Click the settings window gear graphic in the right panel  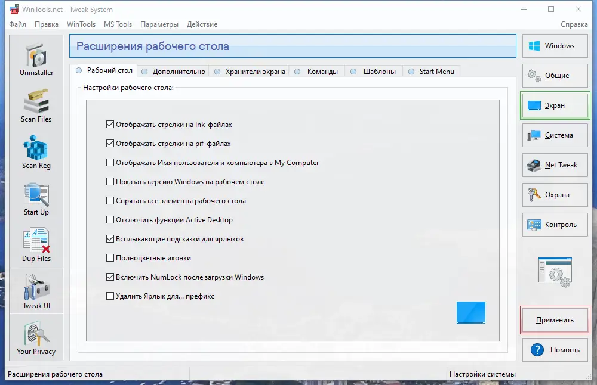tap(555, 272)
